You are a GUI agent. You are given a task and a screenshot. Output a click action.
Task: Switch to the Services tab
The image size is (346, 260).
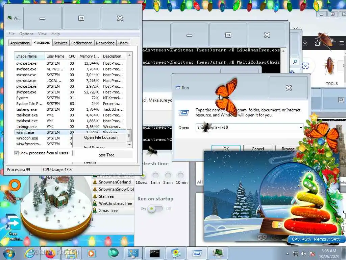[60, 43]
